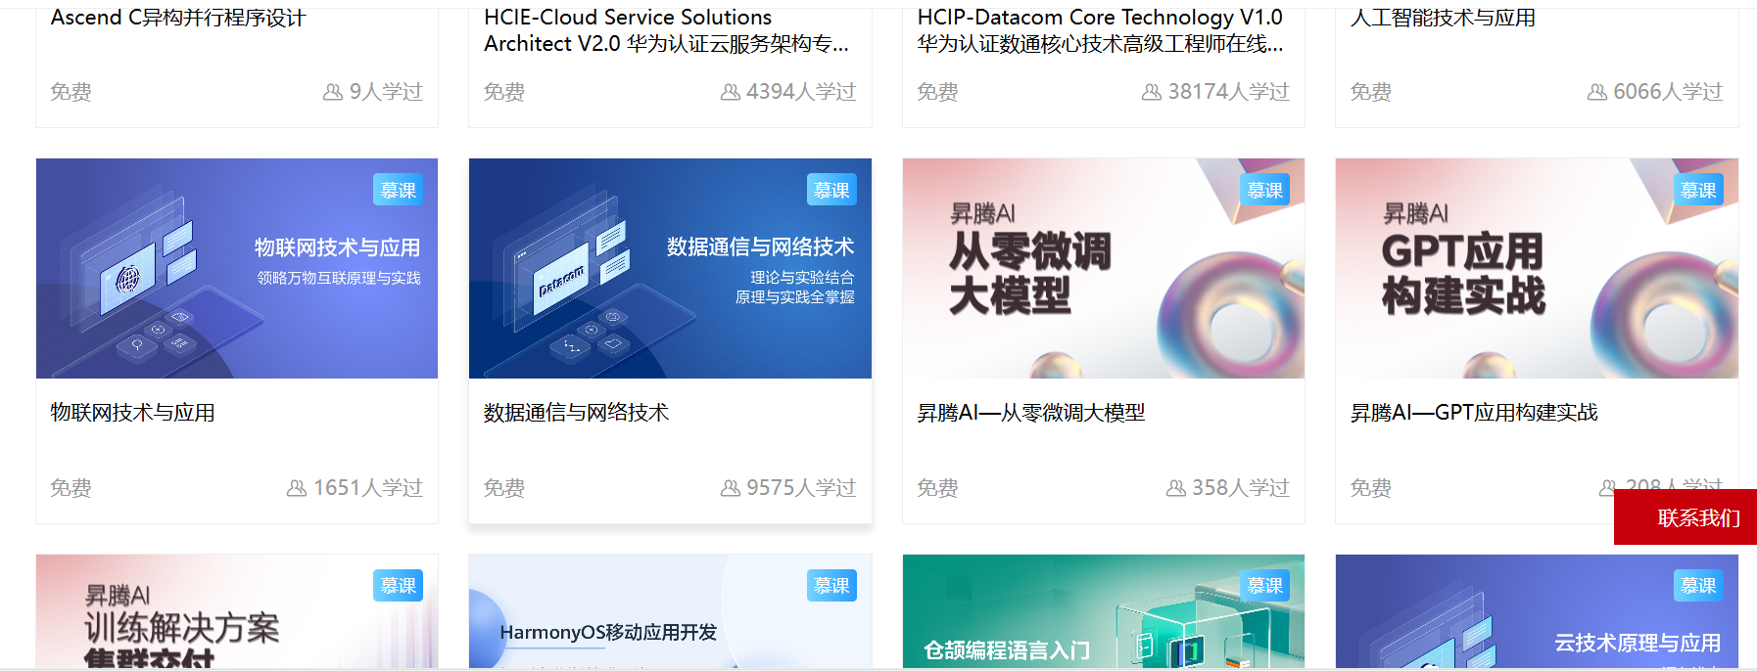Open the Ascend C异构并行程序设计 course title

coord(178,18)
